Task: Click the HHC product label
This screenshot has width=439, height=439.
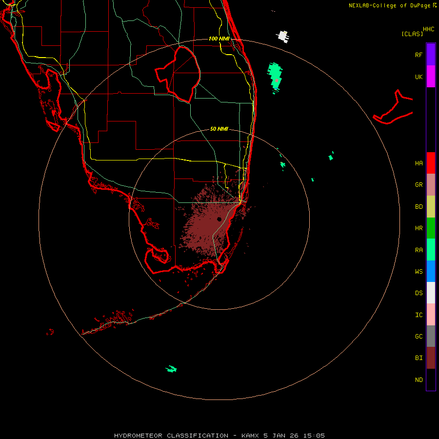Action: coord(428,29)
